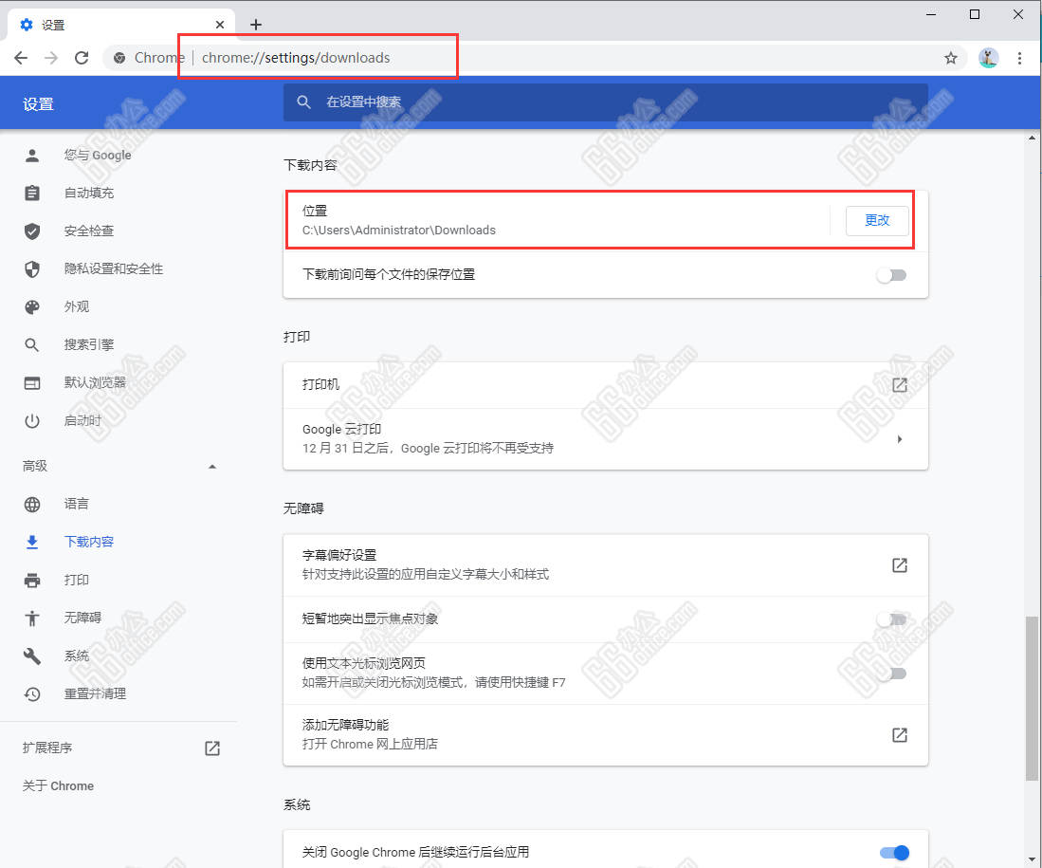Select 安全检查 in sidebar

click(x=89, y=231)
